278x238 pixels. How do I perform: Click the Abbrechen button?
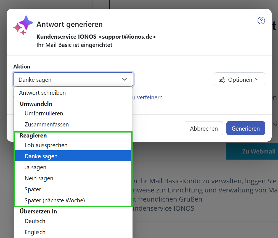click(204, 128)
